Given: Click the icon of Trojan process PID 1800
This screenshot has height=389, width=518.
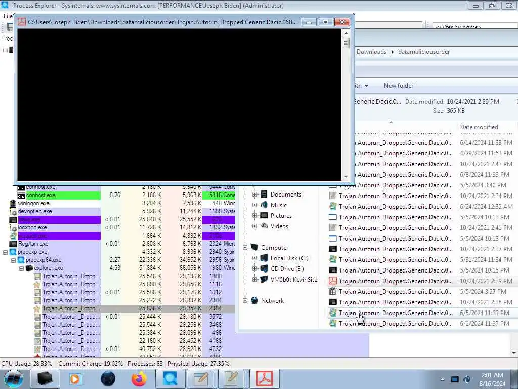Looking at the screenshot, I should click(x=37, y=277).
